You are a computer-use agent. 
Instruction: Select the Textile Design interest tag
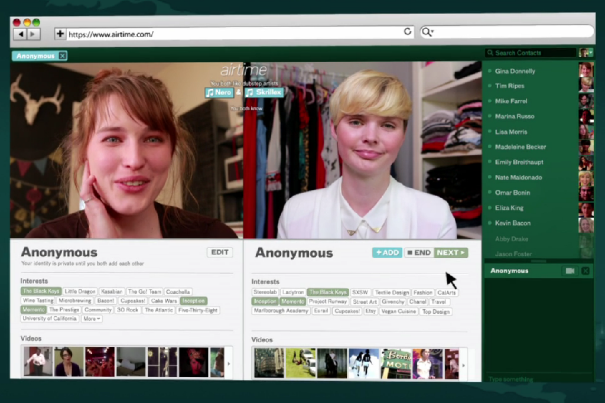[392, 292]
